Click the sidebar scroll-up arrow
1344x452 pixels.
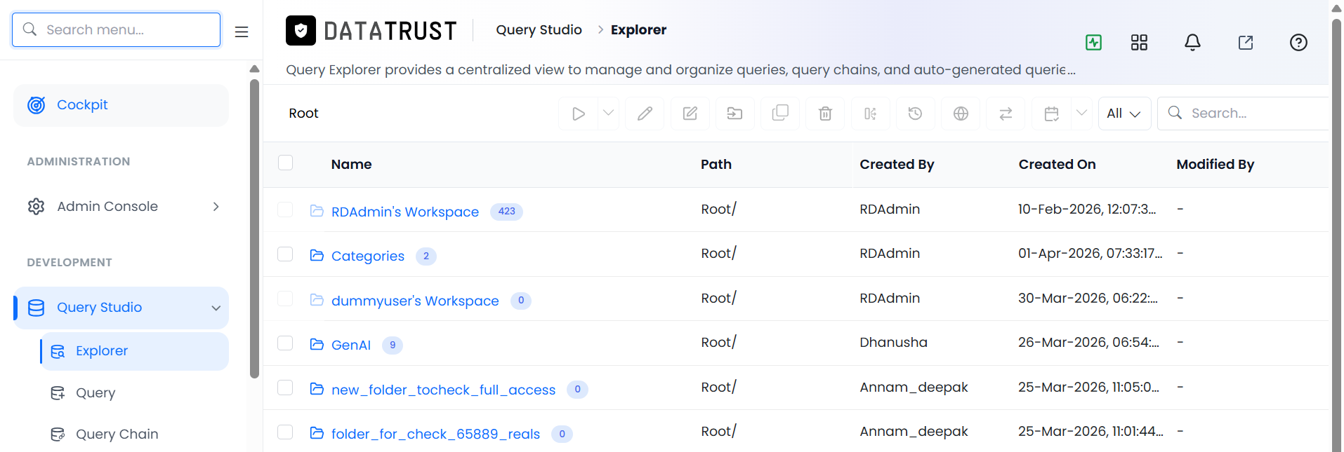254,69
